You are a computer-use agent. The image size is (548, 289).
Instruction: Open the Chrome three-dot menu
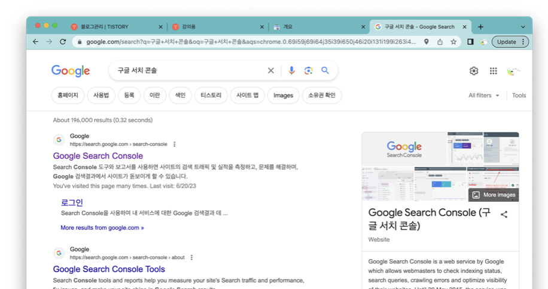click(523, 42)
